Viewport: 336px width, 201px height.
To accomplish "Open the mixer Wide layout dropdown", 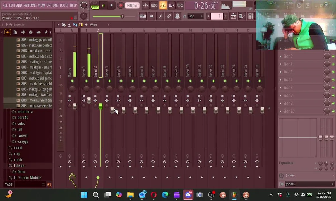I will pyautogui.click(x=93, y=25).
